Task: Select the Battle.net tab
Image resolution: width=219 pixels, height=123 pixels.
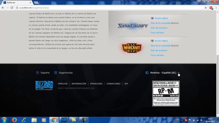Action: coord(16,2)
